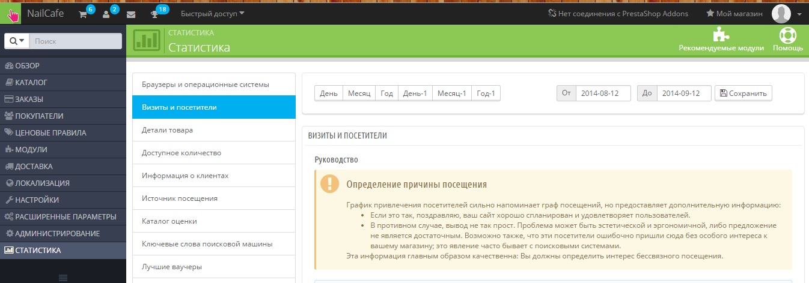Open the messages envelope icon
This screenshot has width=809, height=283.
pos(131,14)
